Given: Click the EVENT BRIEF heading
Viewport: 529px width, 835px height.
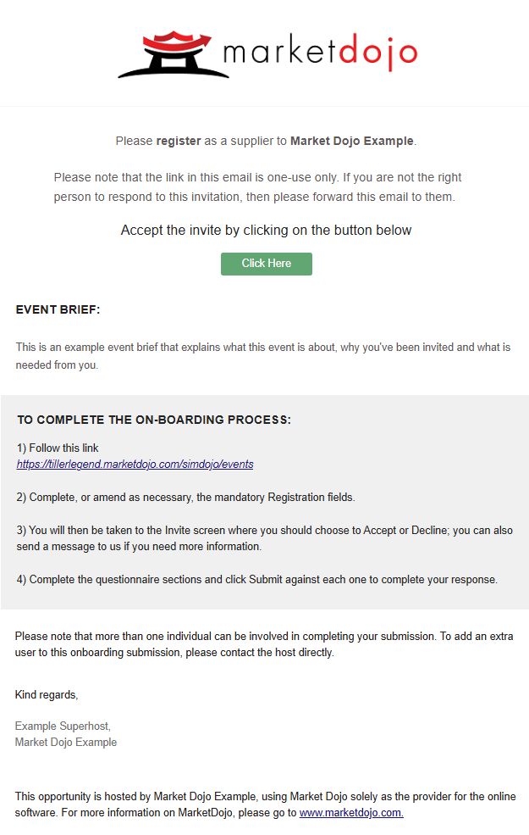Looking at the screenshot, I should 58,310.
